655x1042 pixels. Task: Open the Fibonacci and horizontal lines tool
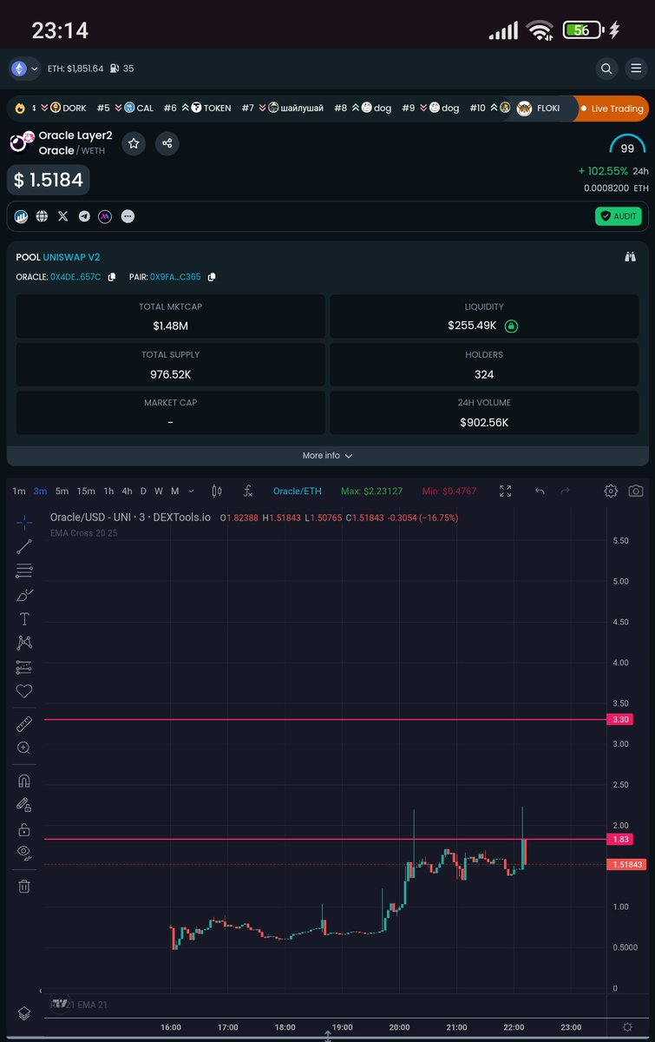tap(24, 570)
